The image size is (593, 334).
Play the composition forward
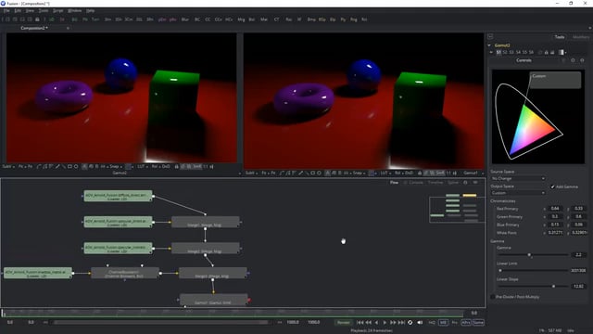385,322
